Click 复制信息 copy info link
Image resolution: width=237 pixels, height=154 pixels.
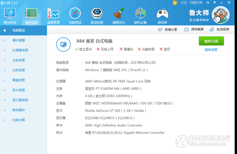tap(211, 50)
